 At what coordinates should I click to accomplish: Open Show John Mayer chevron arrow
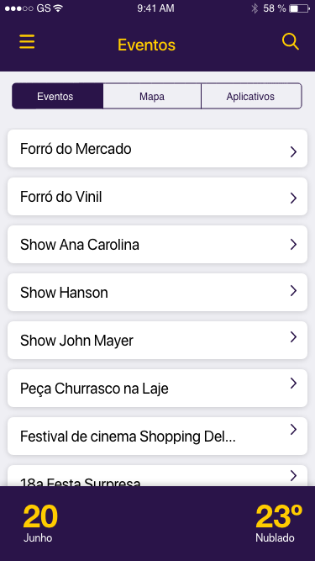pyautogui.click(x=293, y=336)
